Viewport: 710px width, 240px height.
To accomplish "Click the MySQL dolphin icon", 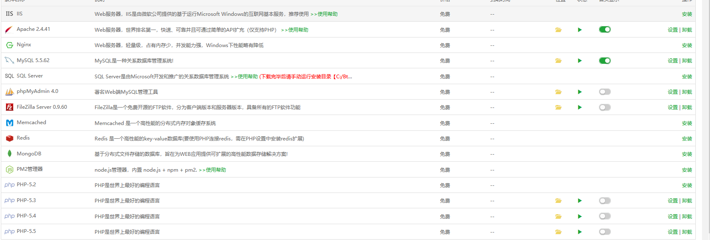I will point(9,60).
